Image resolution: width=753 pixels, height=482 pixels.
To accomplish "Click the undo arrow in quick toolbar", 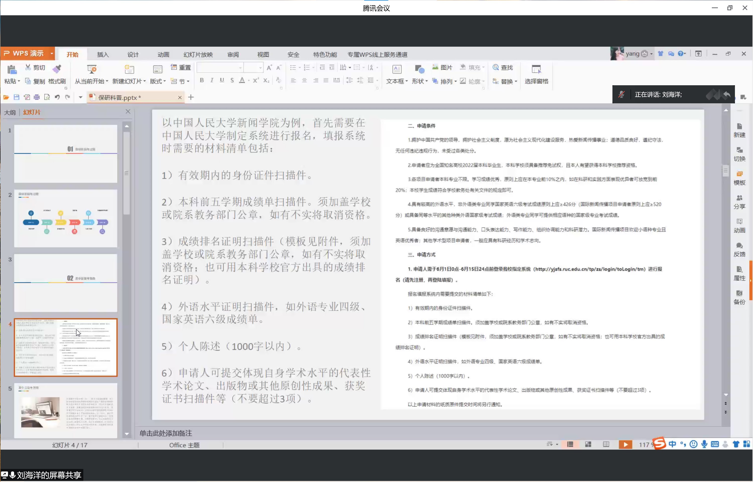I will point(57,97).
